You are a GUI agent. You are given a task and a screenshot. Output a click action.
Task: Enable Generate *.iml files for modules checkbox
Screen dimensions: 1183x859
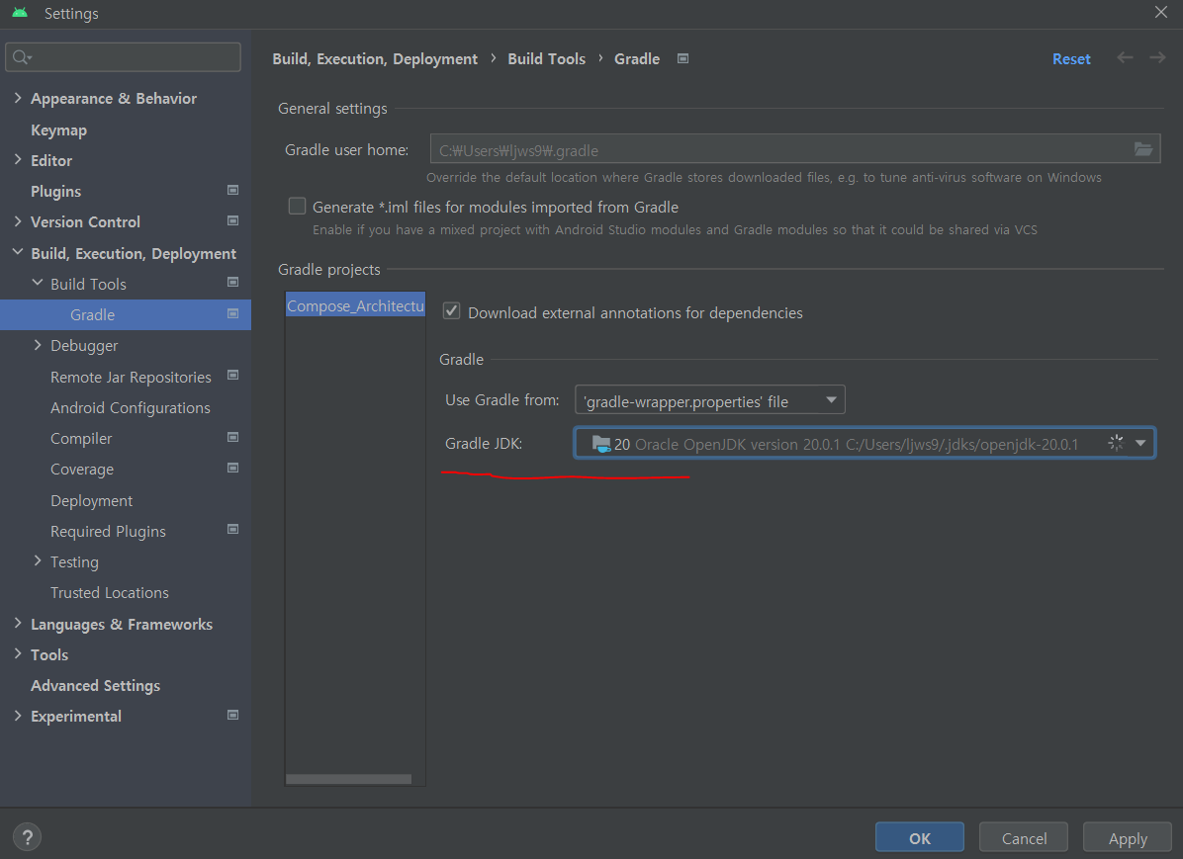(298, 206)
